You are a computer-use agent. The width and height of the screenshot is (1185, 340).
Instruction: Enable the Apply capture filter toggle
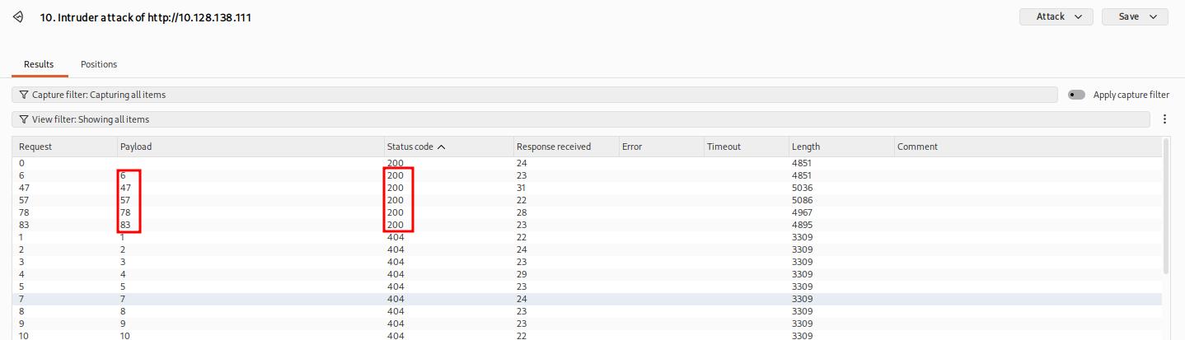click(1076, 95)
